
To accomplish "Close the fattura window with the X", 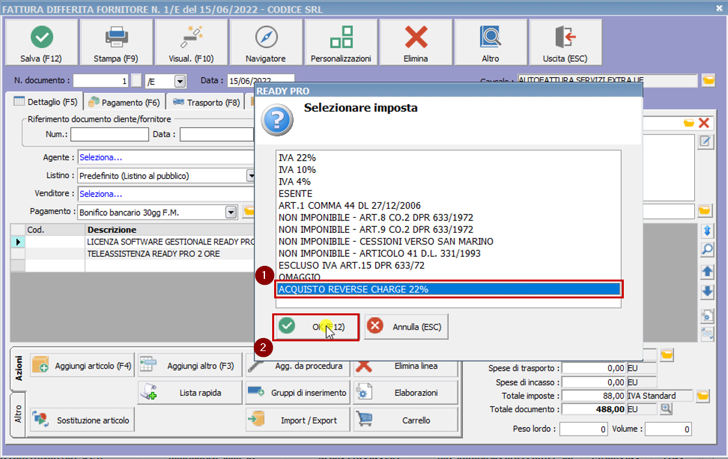I will point(719,8).
